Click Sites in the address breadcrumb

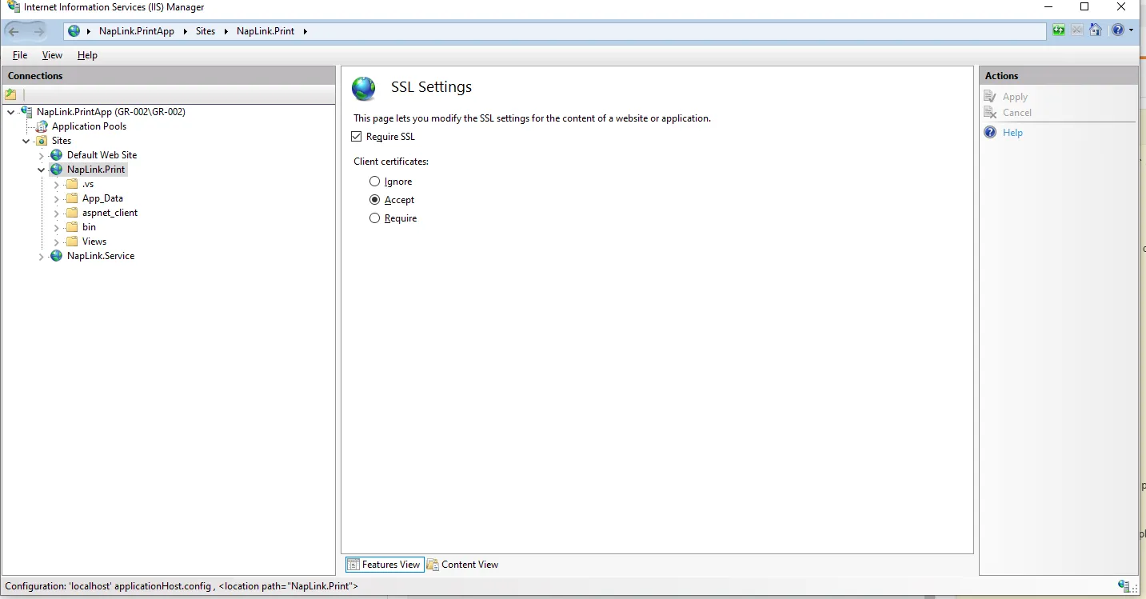click(206, 31)
